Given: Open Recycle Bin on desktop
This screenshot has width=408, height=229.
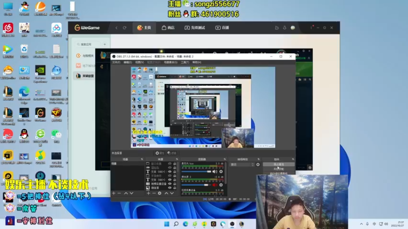Looking at the screenshot, I should (24, 51).
